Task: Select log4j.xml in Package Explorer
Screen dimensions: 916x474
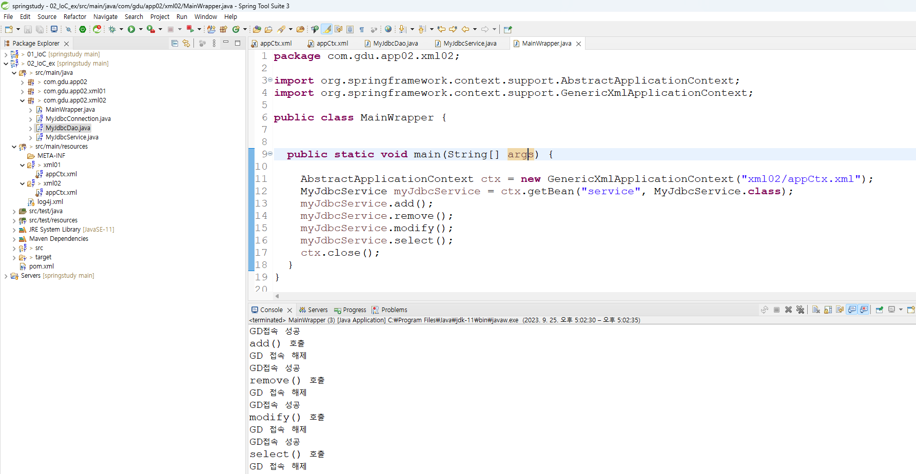Action: pos(50,202)
